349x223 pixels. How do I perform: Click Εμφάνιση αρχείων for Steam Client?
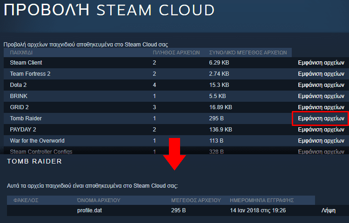(321, 63)
